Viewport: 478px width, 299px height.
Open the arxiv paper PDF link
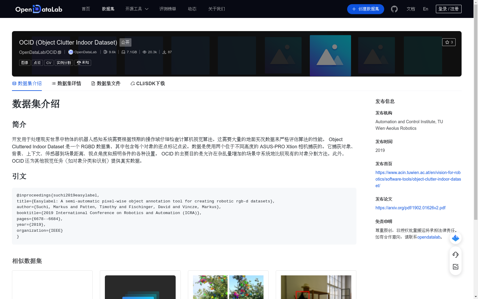(x=410, y=208)
